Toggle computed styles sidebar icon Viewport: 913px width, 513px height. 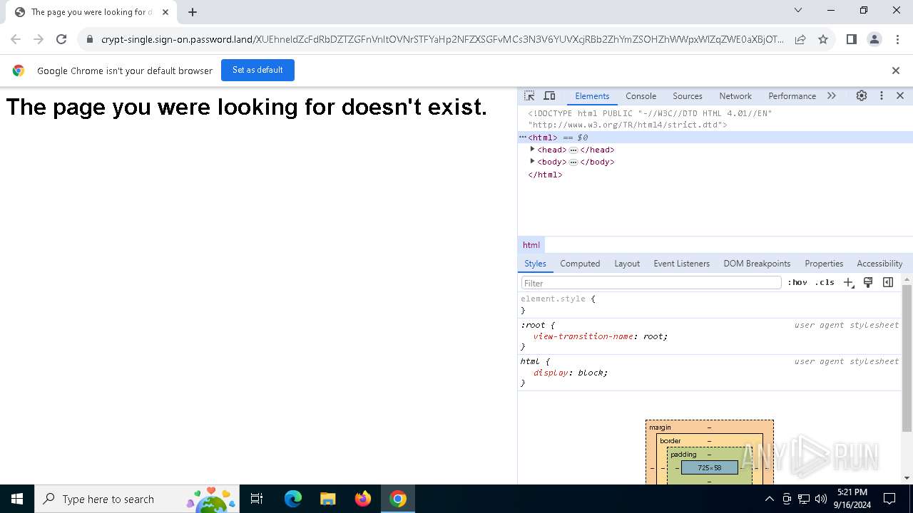click(888, 283)
